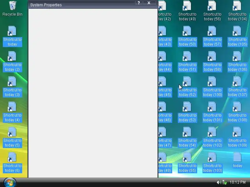250x187 pixels.
Task: Open the Windows Start menu orb
Action: [x=10, y=183]
